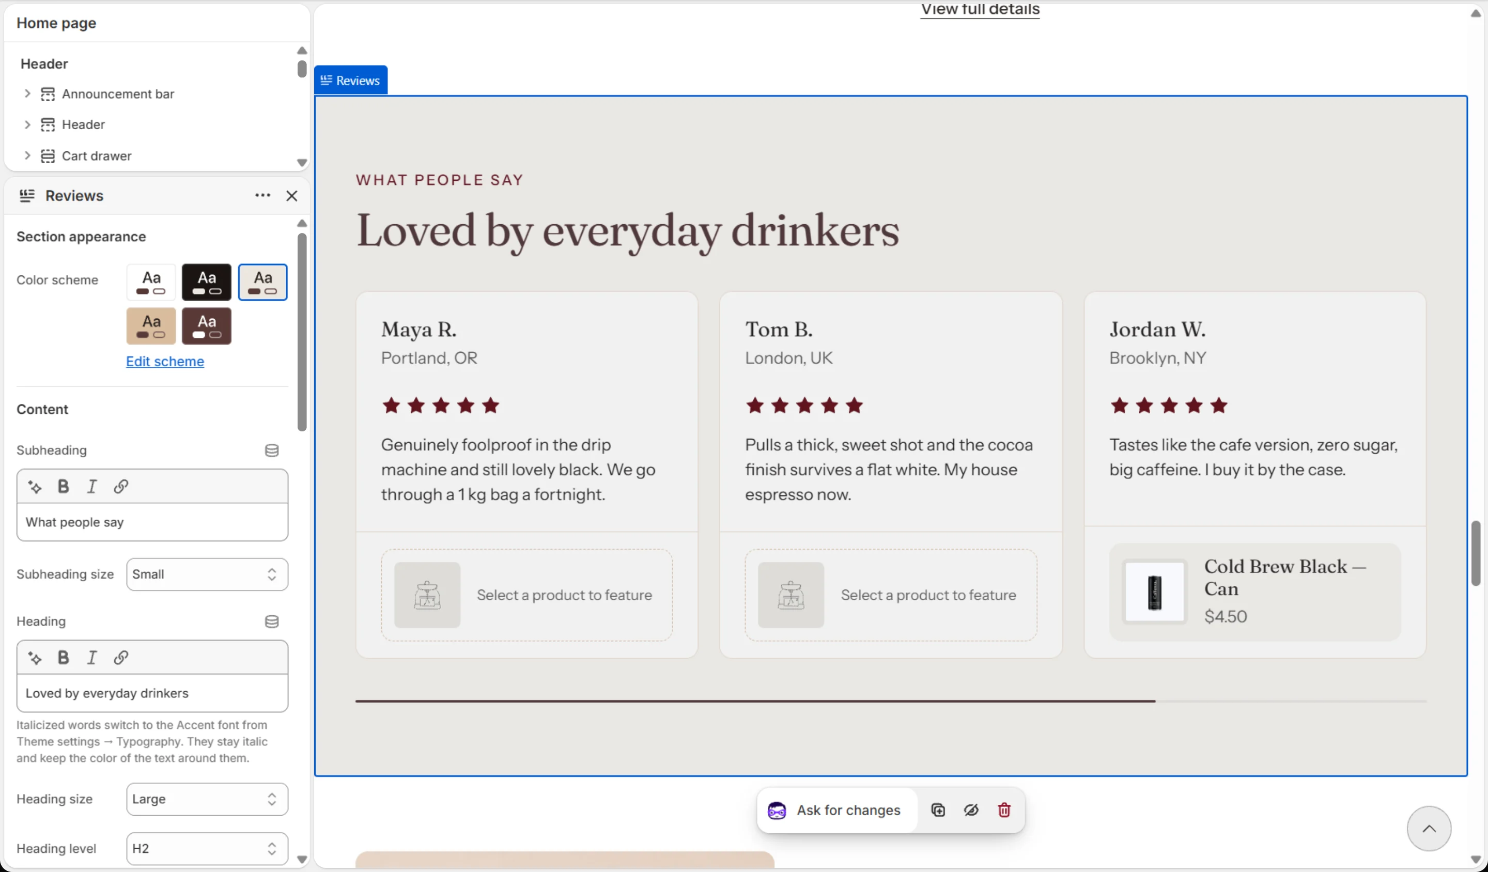
Task: Click the Subheading text field
Action: coord(152,522)
